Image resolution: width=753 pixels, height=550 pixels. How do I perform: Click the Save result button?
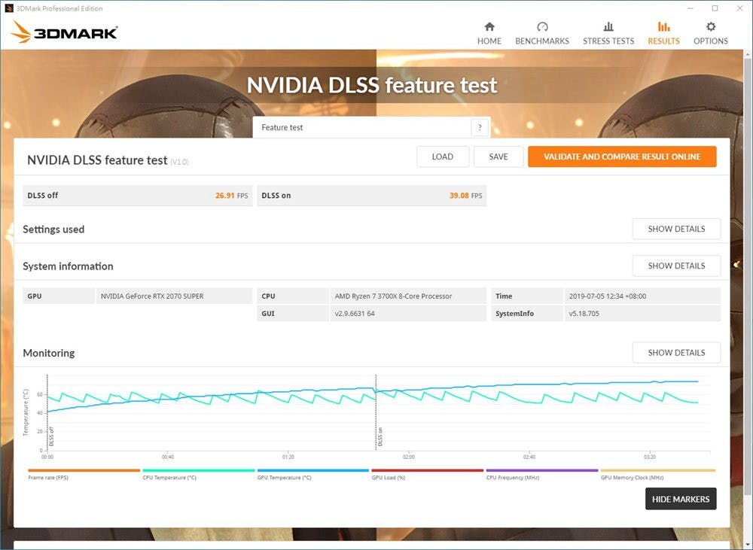[x=498, y=156]
